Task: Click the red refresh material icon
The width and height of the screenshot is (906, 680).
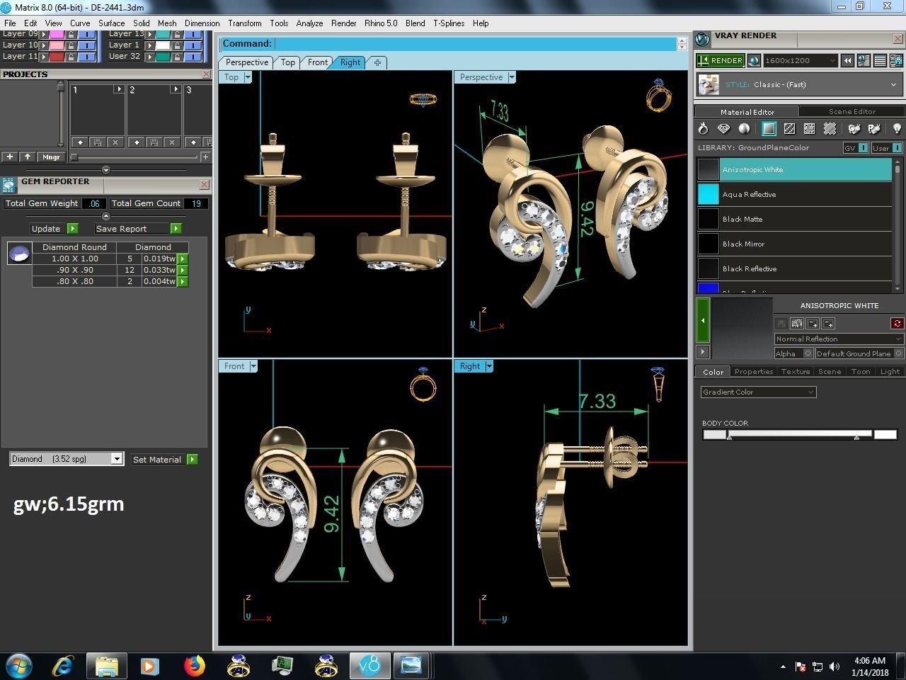Action: point(897,323)
